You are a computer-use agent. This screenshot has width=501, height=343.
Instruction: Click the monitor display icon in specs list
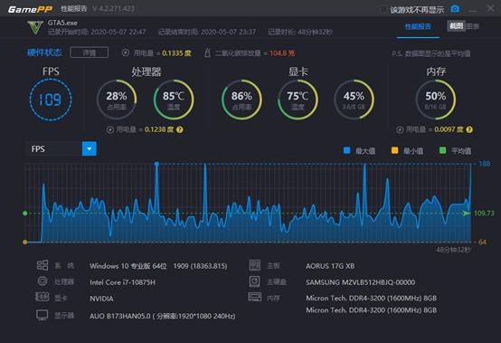pyautogui.click(x=43, y=315)
